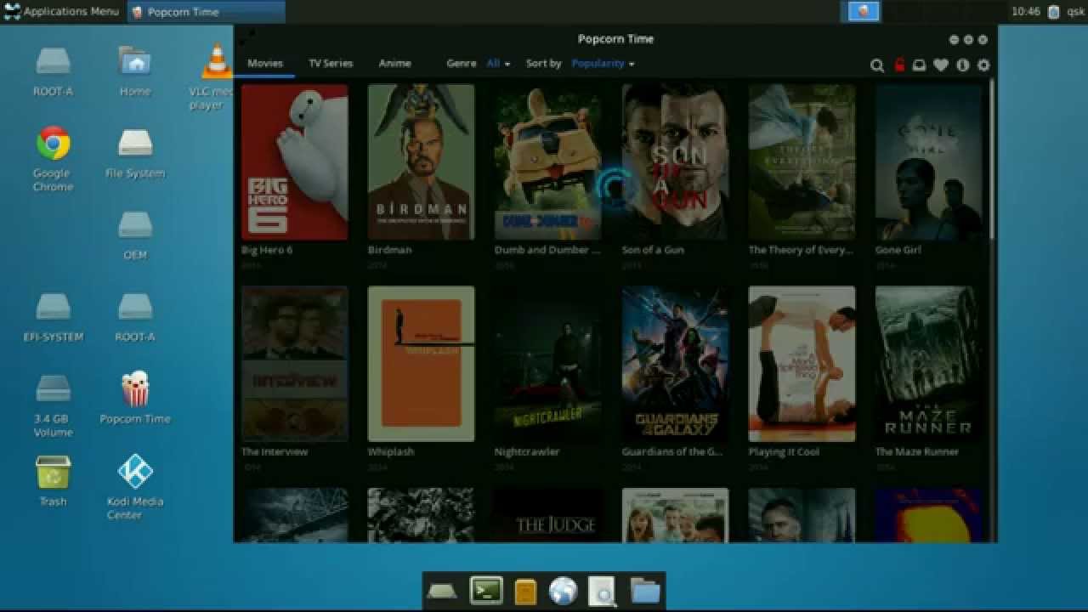This screenshot has height=612, width=1088.
Task: Click the show desktop drive icon in dock
Action: tap(442, 591)
